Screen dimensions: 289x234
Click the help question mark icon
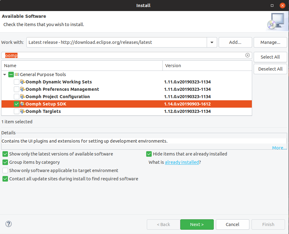click(x=9, y=224)
